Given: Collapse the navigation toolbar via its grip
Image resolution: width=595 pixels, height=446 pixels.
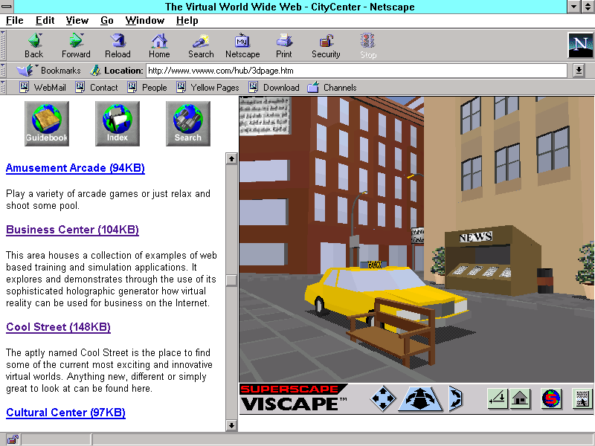Looking at the screenshot, I should point(3,45).
